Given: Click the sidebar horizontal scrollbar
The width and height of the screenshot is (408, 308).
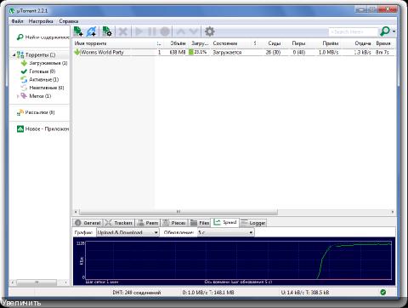Looking at the screenshot, I should [37, 282].
